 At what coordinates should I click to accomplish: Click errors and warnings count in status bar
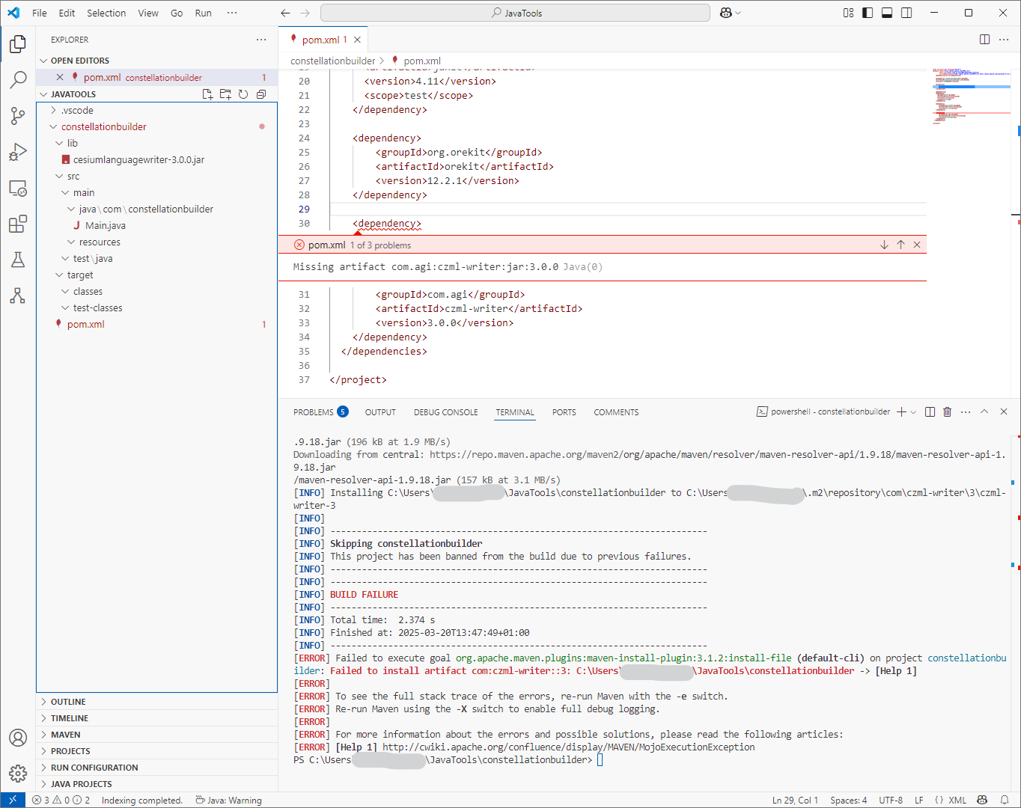61,800
